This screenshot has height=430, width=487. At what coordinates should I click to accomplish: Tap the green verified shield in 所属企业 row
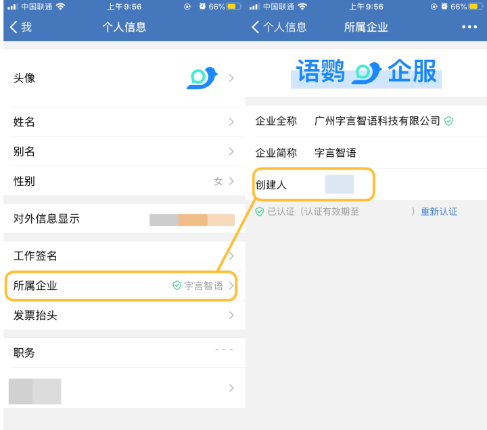pyautogui.click(x=177, y=285)
